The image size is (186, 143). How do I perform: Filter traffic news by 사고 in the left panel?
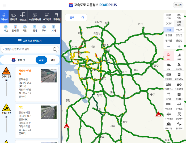point(6,29)
